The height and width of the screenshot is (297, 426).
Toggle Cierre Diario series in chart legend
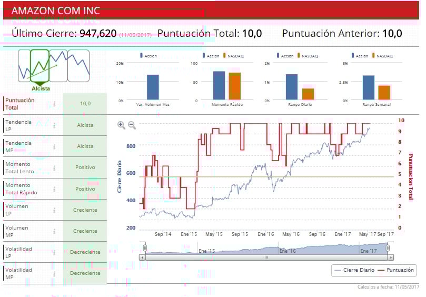pos(354,270)
